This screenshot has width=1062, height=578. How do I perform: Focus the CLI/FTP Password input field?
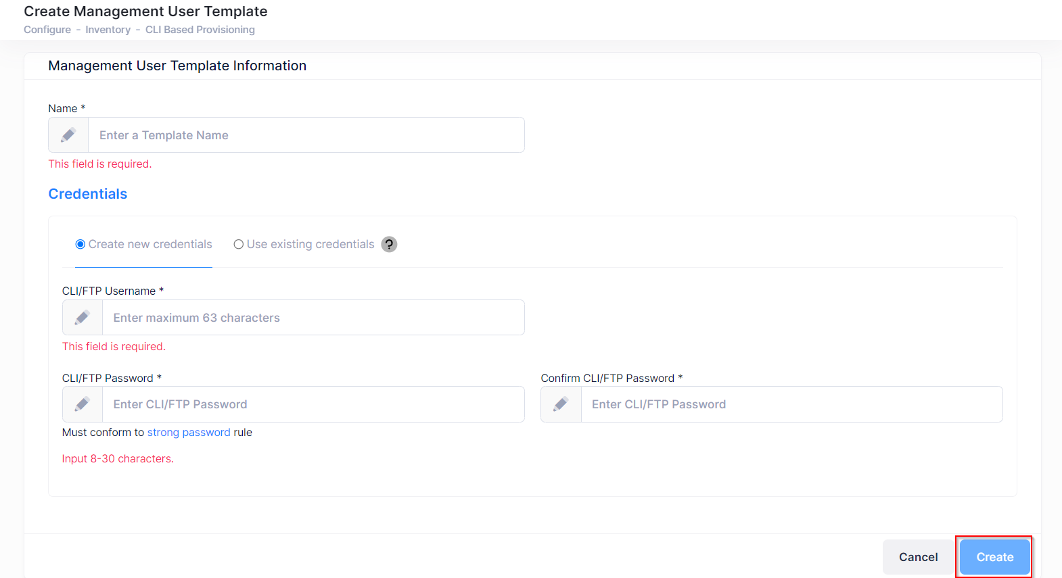click(313, 404)
